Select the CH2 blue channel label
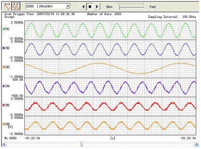 coord(6,48)
